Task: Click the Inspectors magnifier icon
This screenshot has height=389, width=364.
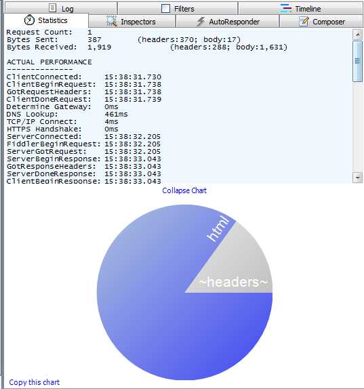Action: (112, 21)
